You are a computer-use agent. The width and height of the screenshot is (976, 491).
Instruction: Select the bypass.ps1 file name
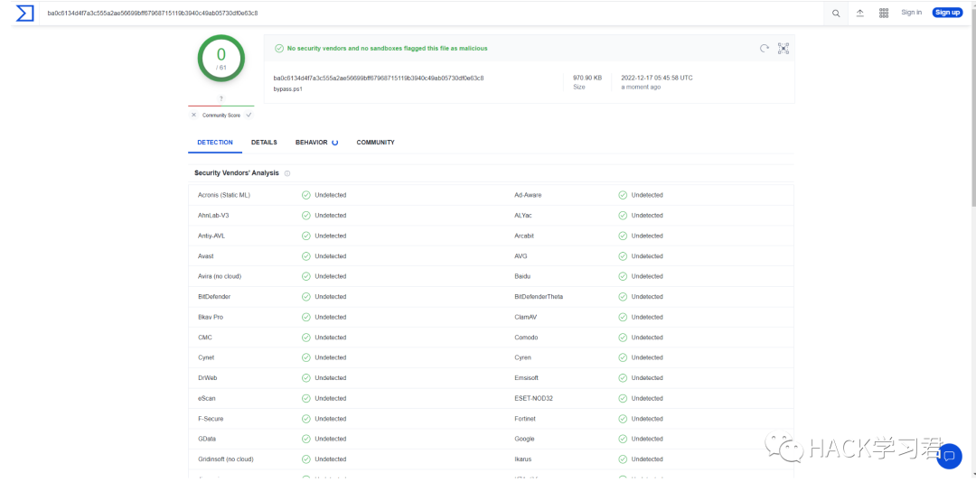coord(287,88)
